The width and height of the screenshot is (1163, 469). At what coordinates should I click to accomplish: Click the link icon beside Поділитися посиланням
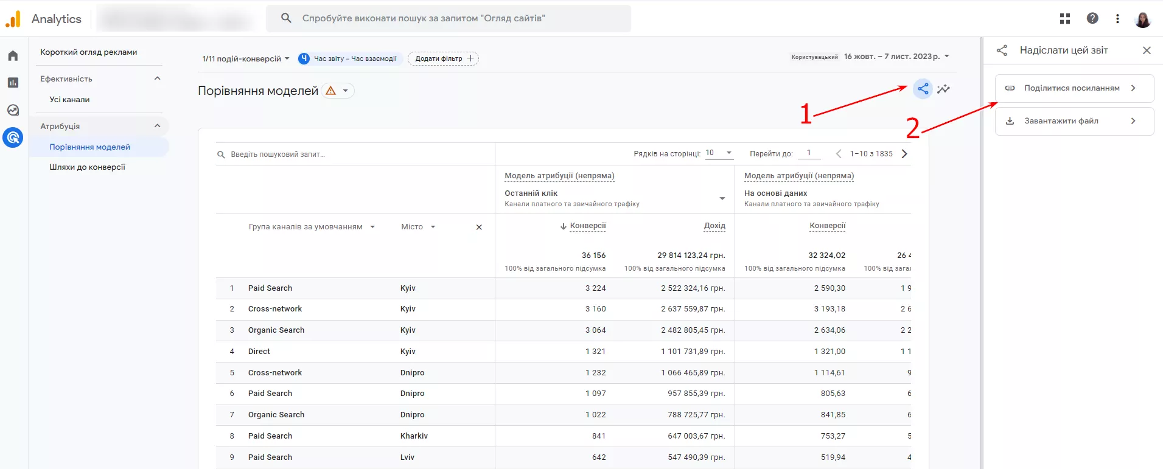pyautogui.click(x=1010, y=88)
